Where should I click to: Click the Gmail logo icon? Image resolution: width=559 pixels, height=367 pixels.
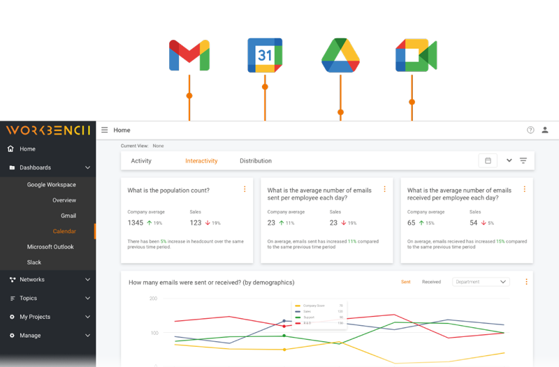[189, 55]
